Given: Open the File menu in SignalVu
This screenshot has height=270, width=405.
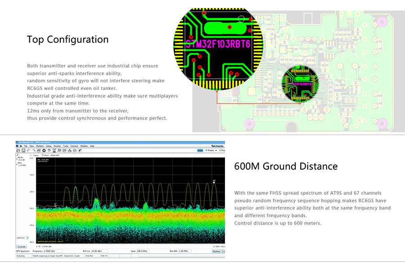Looking at the screenshot, I should pos(26,146).
